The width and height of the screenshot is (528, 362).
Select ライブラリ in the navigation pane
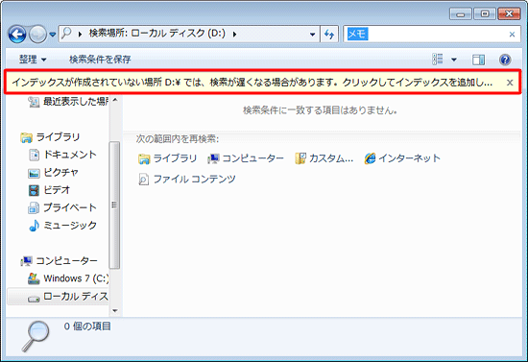pyautogui.click(x=50, y=137)
